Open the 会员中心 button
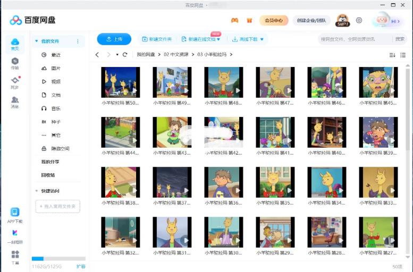Screen dimensions: 413x272 coord(274,20)
